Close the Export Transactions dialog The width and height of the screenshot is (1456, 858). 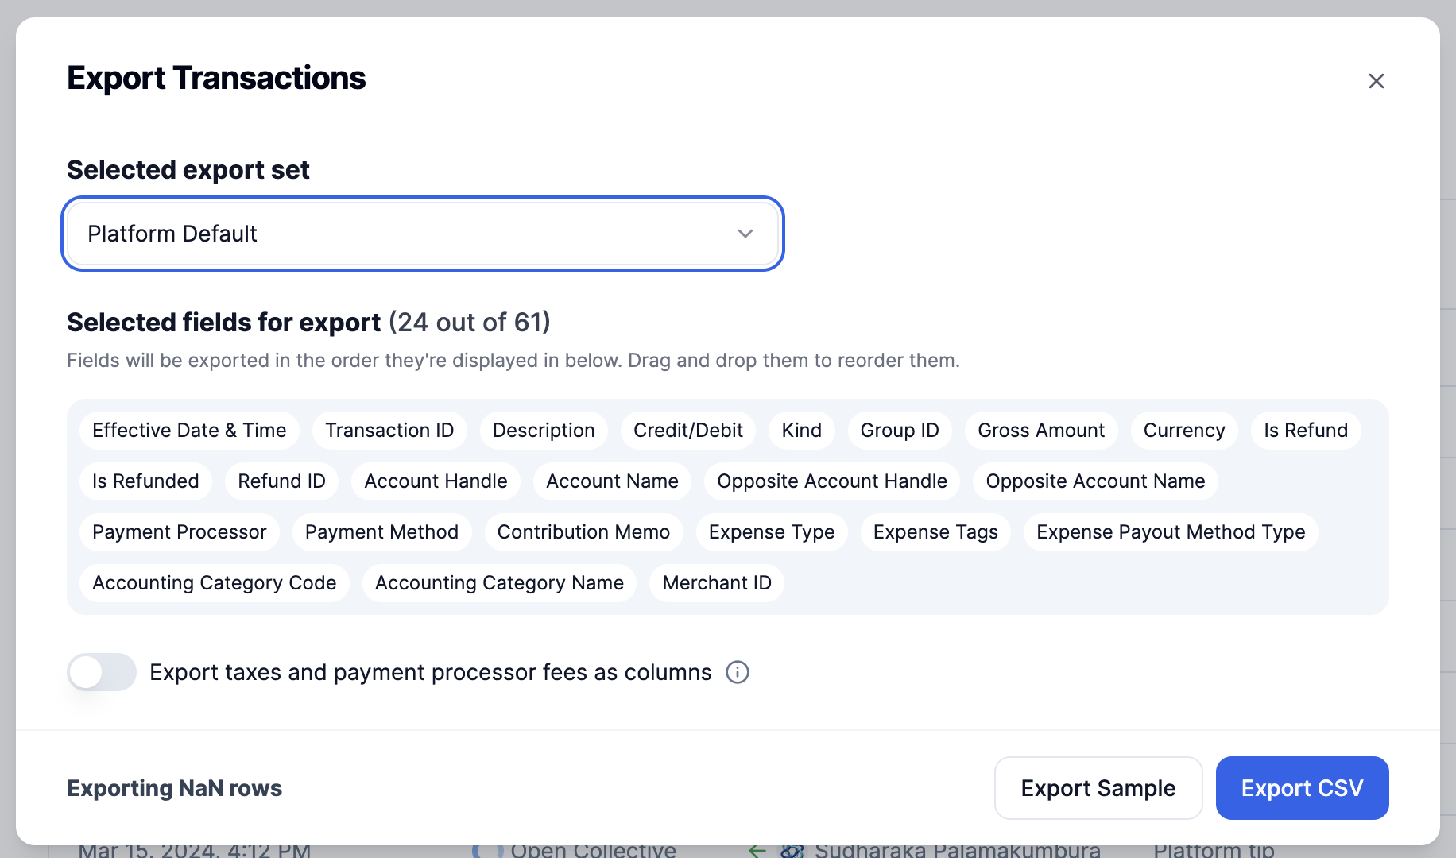(1376, 81)
